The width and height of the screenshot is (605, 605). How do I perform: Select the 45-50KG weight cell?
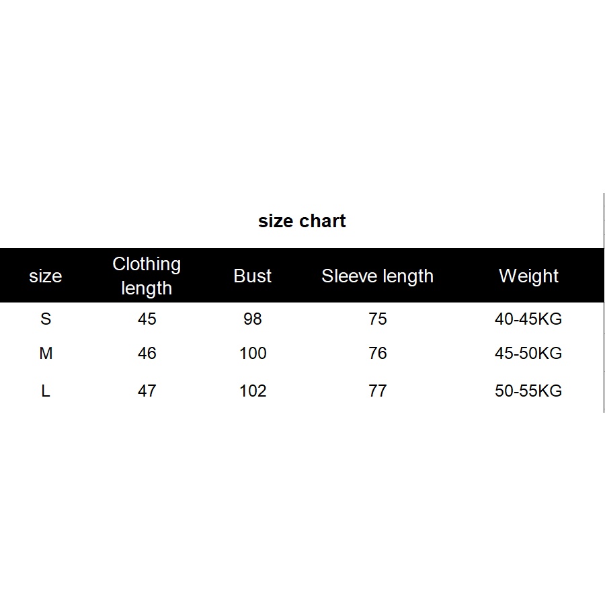(528, 354)
